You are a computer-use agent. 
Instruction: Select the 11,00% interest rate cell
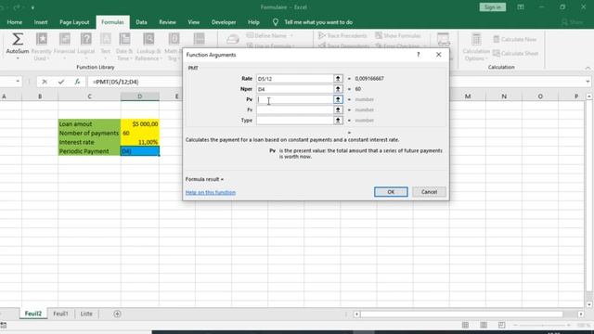(x=140, y=142)
